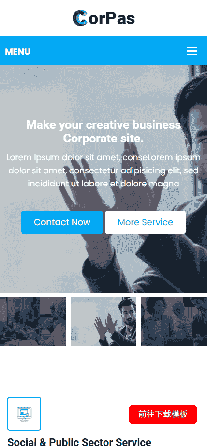Open the More Service button
Image resolution: width=207 pixels, height=448 pixels.
point(145,222)
